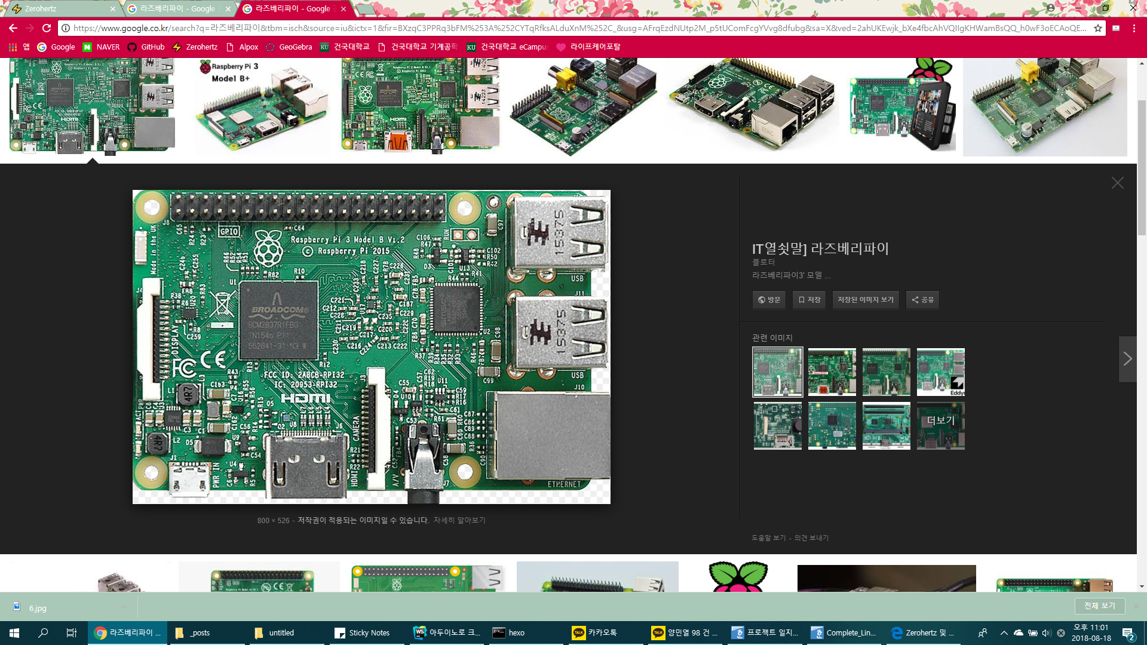Click the browser back arrow
This screenshot has width=1147, height=645.
pyautogui.click(x=13, y=28)
